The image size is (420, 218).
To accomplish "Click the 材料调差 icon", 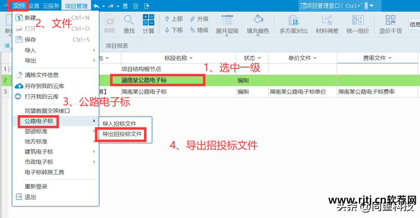I will pyautogui.click(x=327, y=25).
